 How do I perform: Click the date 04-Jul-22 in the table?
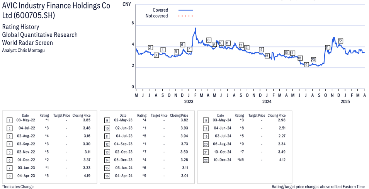27,128
